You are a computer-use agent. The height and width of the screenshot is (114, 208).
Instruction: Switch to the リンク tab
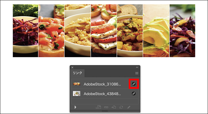point(77,73)
